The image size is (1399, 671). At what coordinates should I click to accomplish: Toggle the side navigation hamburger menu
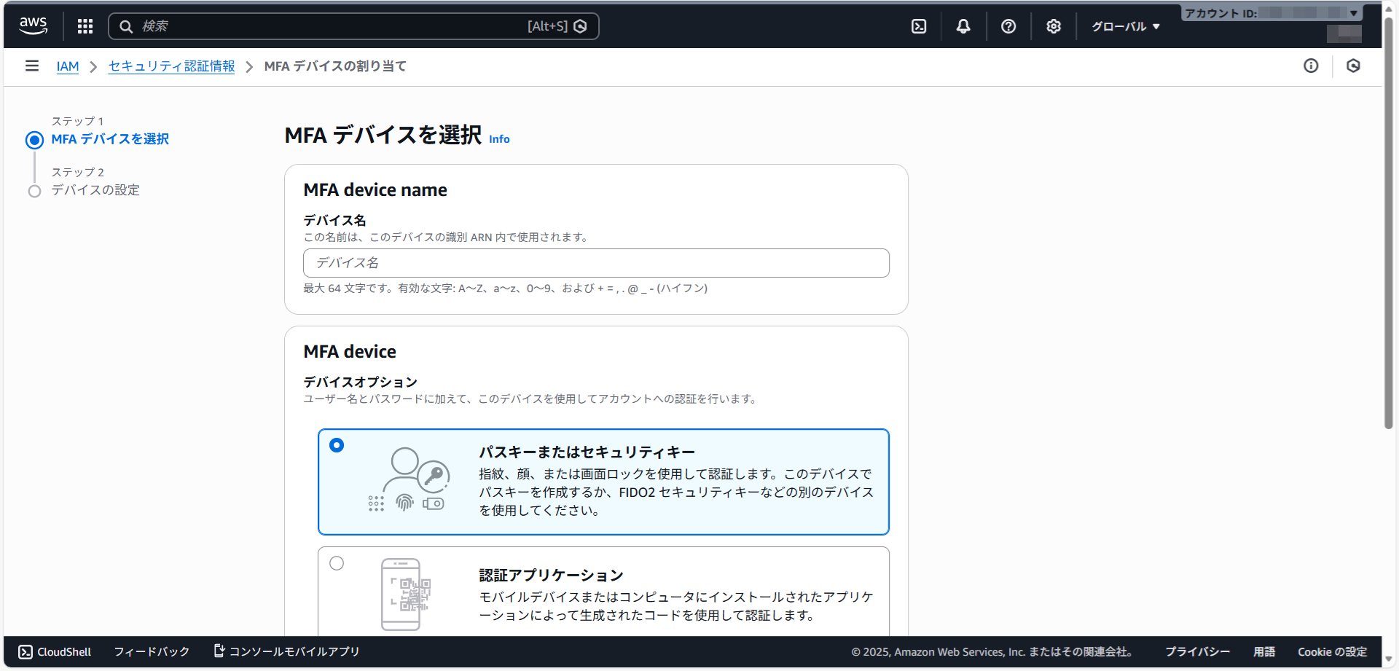pos(32,66)
